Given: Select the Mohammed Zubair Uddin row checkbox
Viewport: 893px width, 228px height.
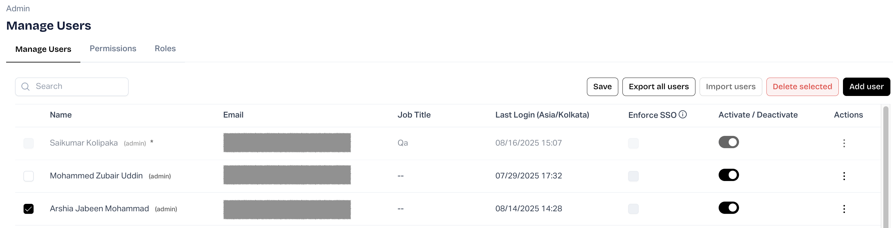Looking at the screenshot, I should (x=28, y=176).
